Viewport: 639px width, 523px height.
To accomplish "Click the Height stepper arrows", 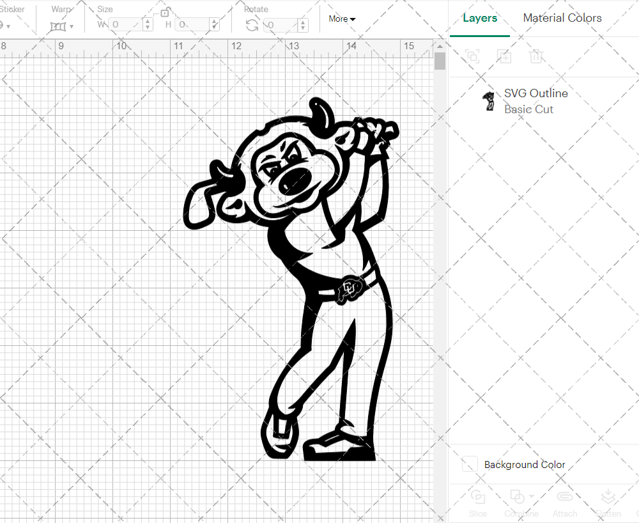I will click(215, 24).
